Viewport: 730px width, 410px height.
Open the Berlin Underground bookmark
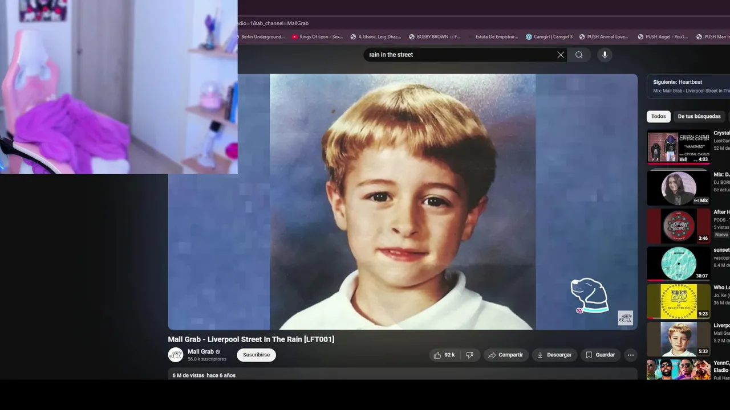point(262,37)
